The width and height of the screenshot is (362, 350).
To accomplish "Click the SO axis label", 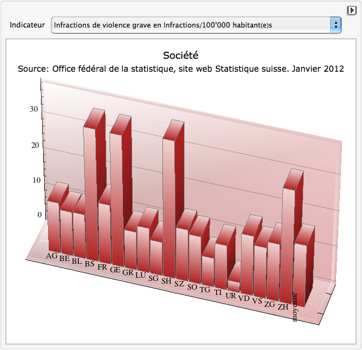I will (x=192, y=287).
